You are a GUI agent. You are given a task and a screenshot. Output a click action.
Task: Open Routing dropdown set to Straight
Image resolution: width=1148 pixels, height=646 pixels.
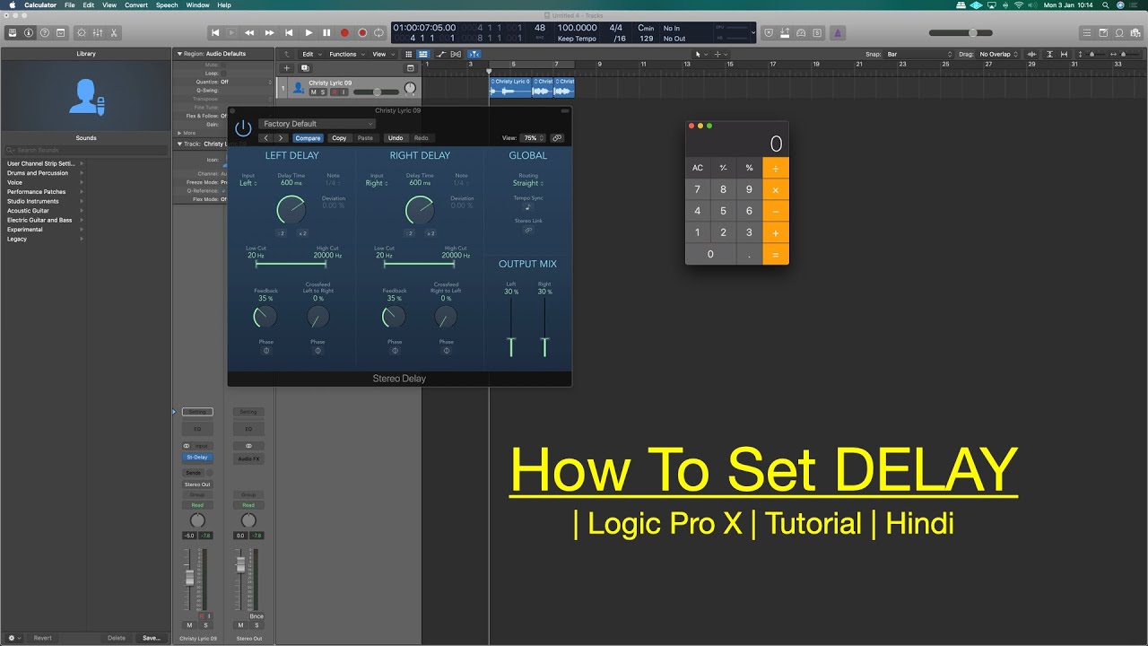(x=528, y=183)
